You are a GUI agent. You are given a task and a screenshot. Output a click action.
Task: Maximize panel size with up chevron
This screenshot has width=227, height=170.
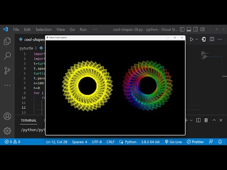pos(214,120)
